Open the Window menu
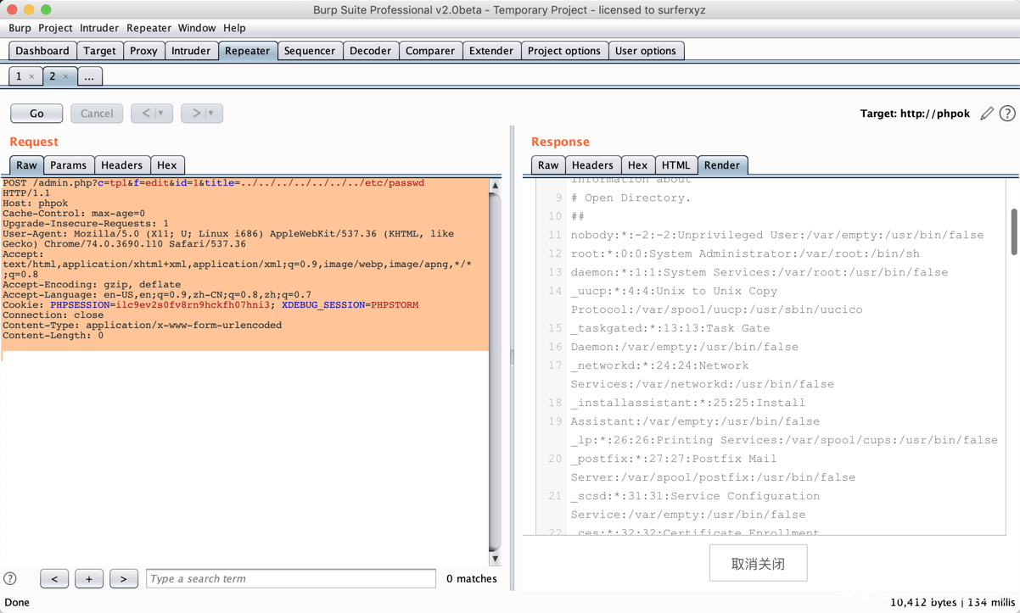The height and width of the screenshot is (613, 1020). point(197,28)
